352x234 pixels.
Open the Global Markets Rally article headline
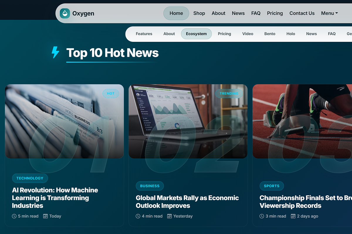187,202
